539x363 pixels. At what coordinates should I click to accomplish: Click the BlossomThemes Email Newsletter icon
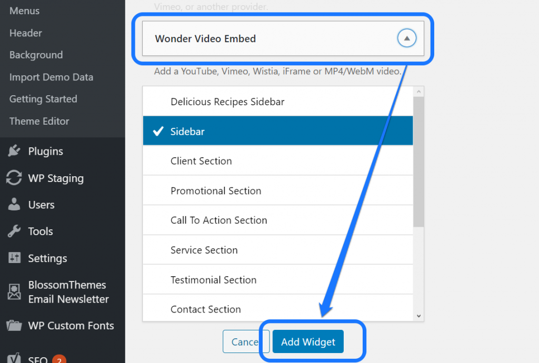14,292
